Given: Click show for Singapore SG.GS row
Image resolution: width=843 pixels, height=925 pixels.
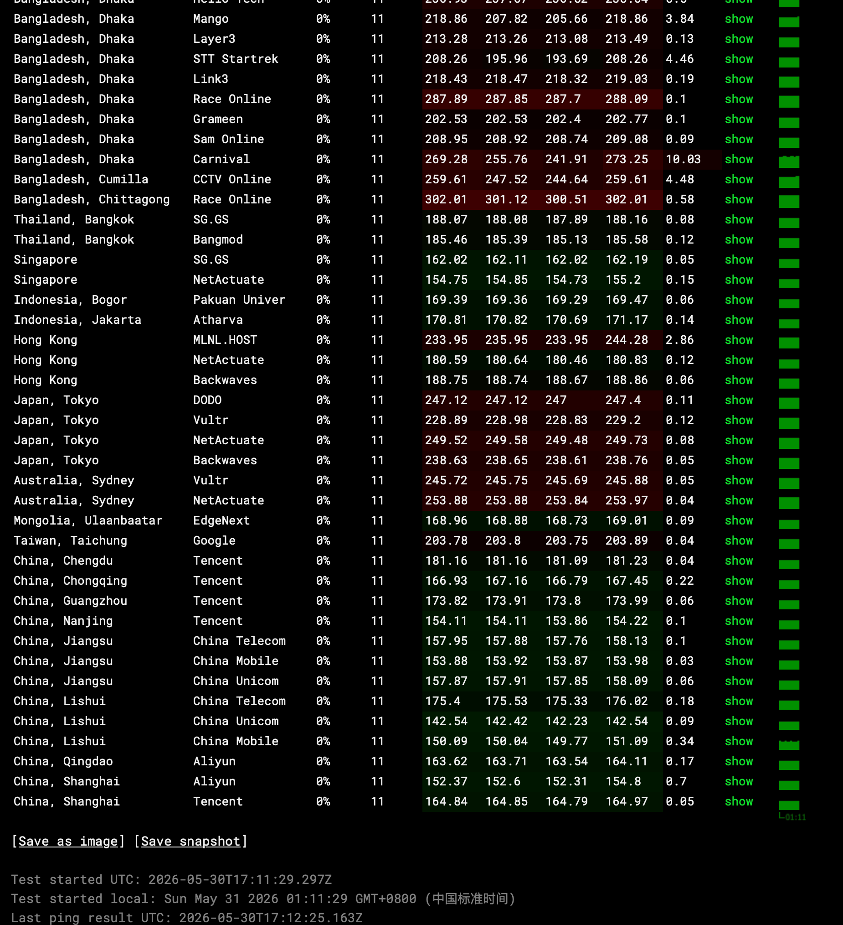Looking at the screenshot, I should (x=739, y=260).
